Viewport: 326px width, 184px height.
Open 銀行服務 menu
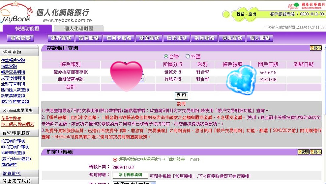click(x=61, y=38)
